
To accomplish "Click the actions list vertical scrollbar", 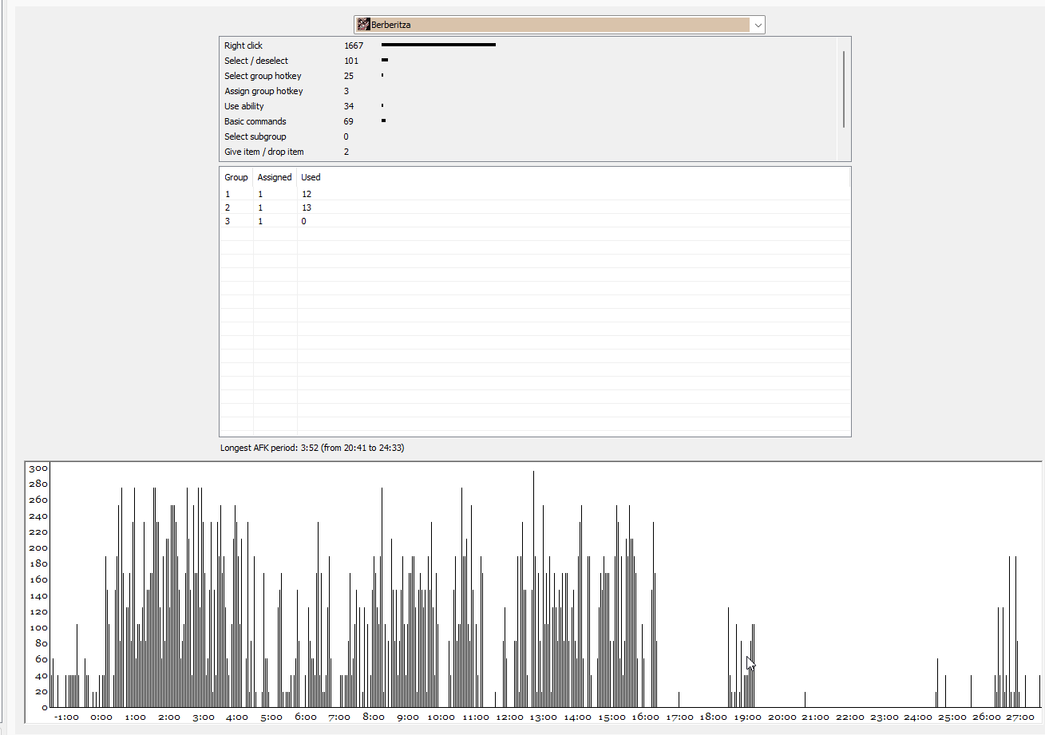I will click(843, 89).
